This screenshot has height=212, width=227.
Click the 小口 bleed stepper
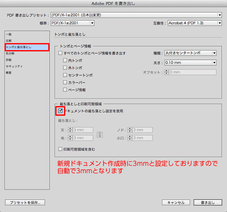[x=130, y=138]
